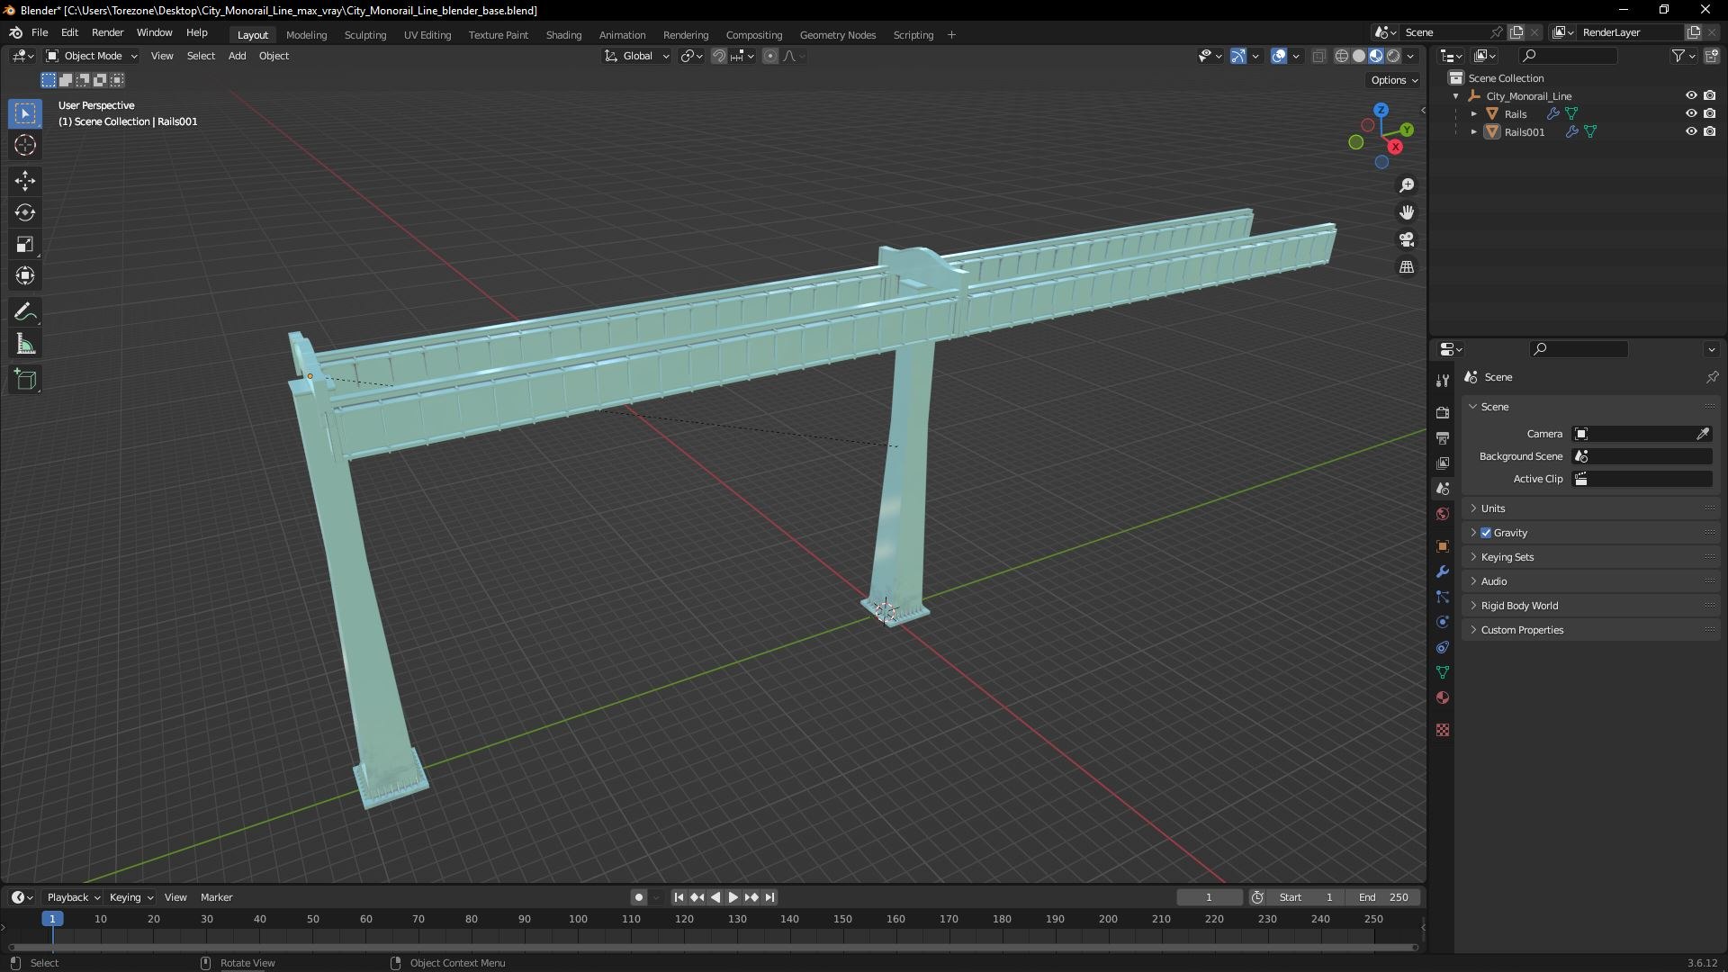The image size is (1728, 972).
Task: Open the Render menu
Action: point(107,32)
